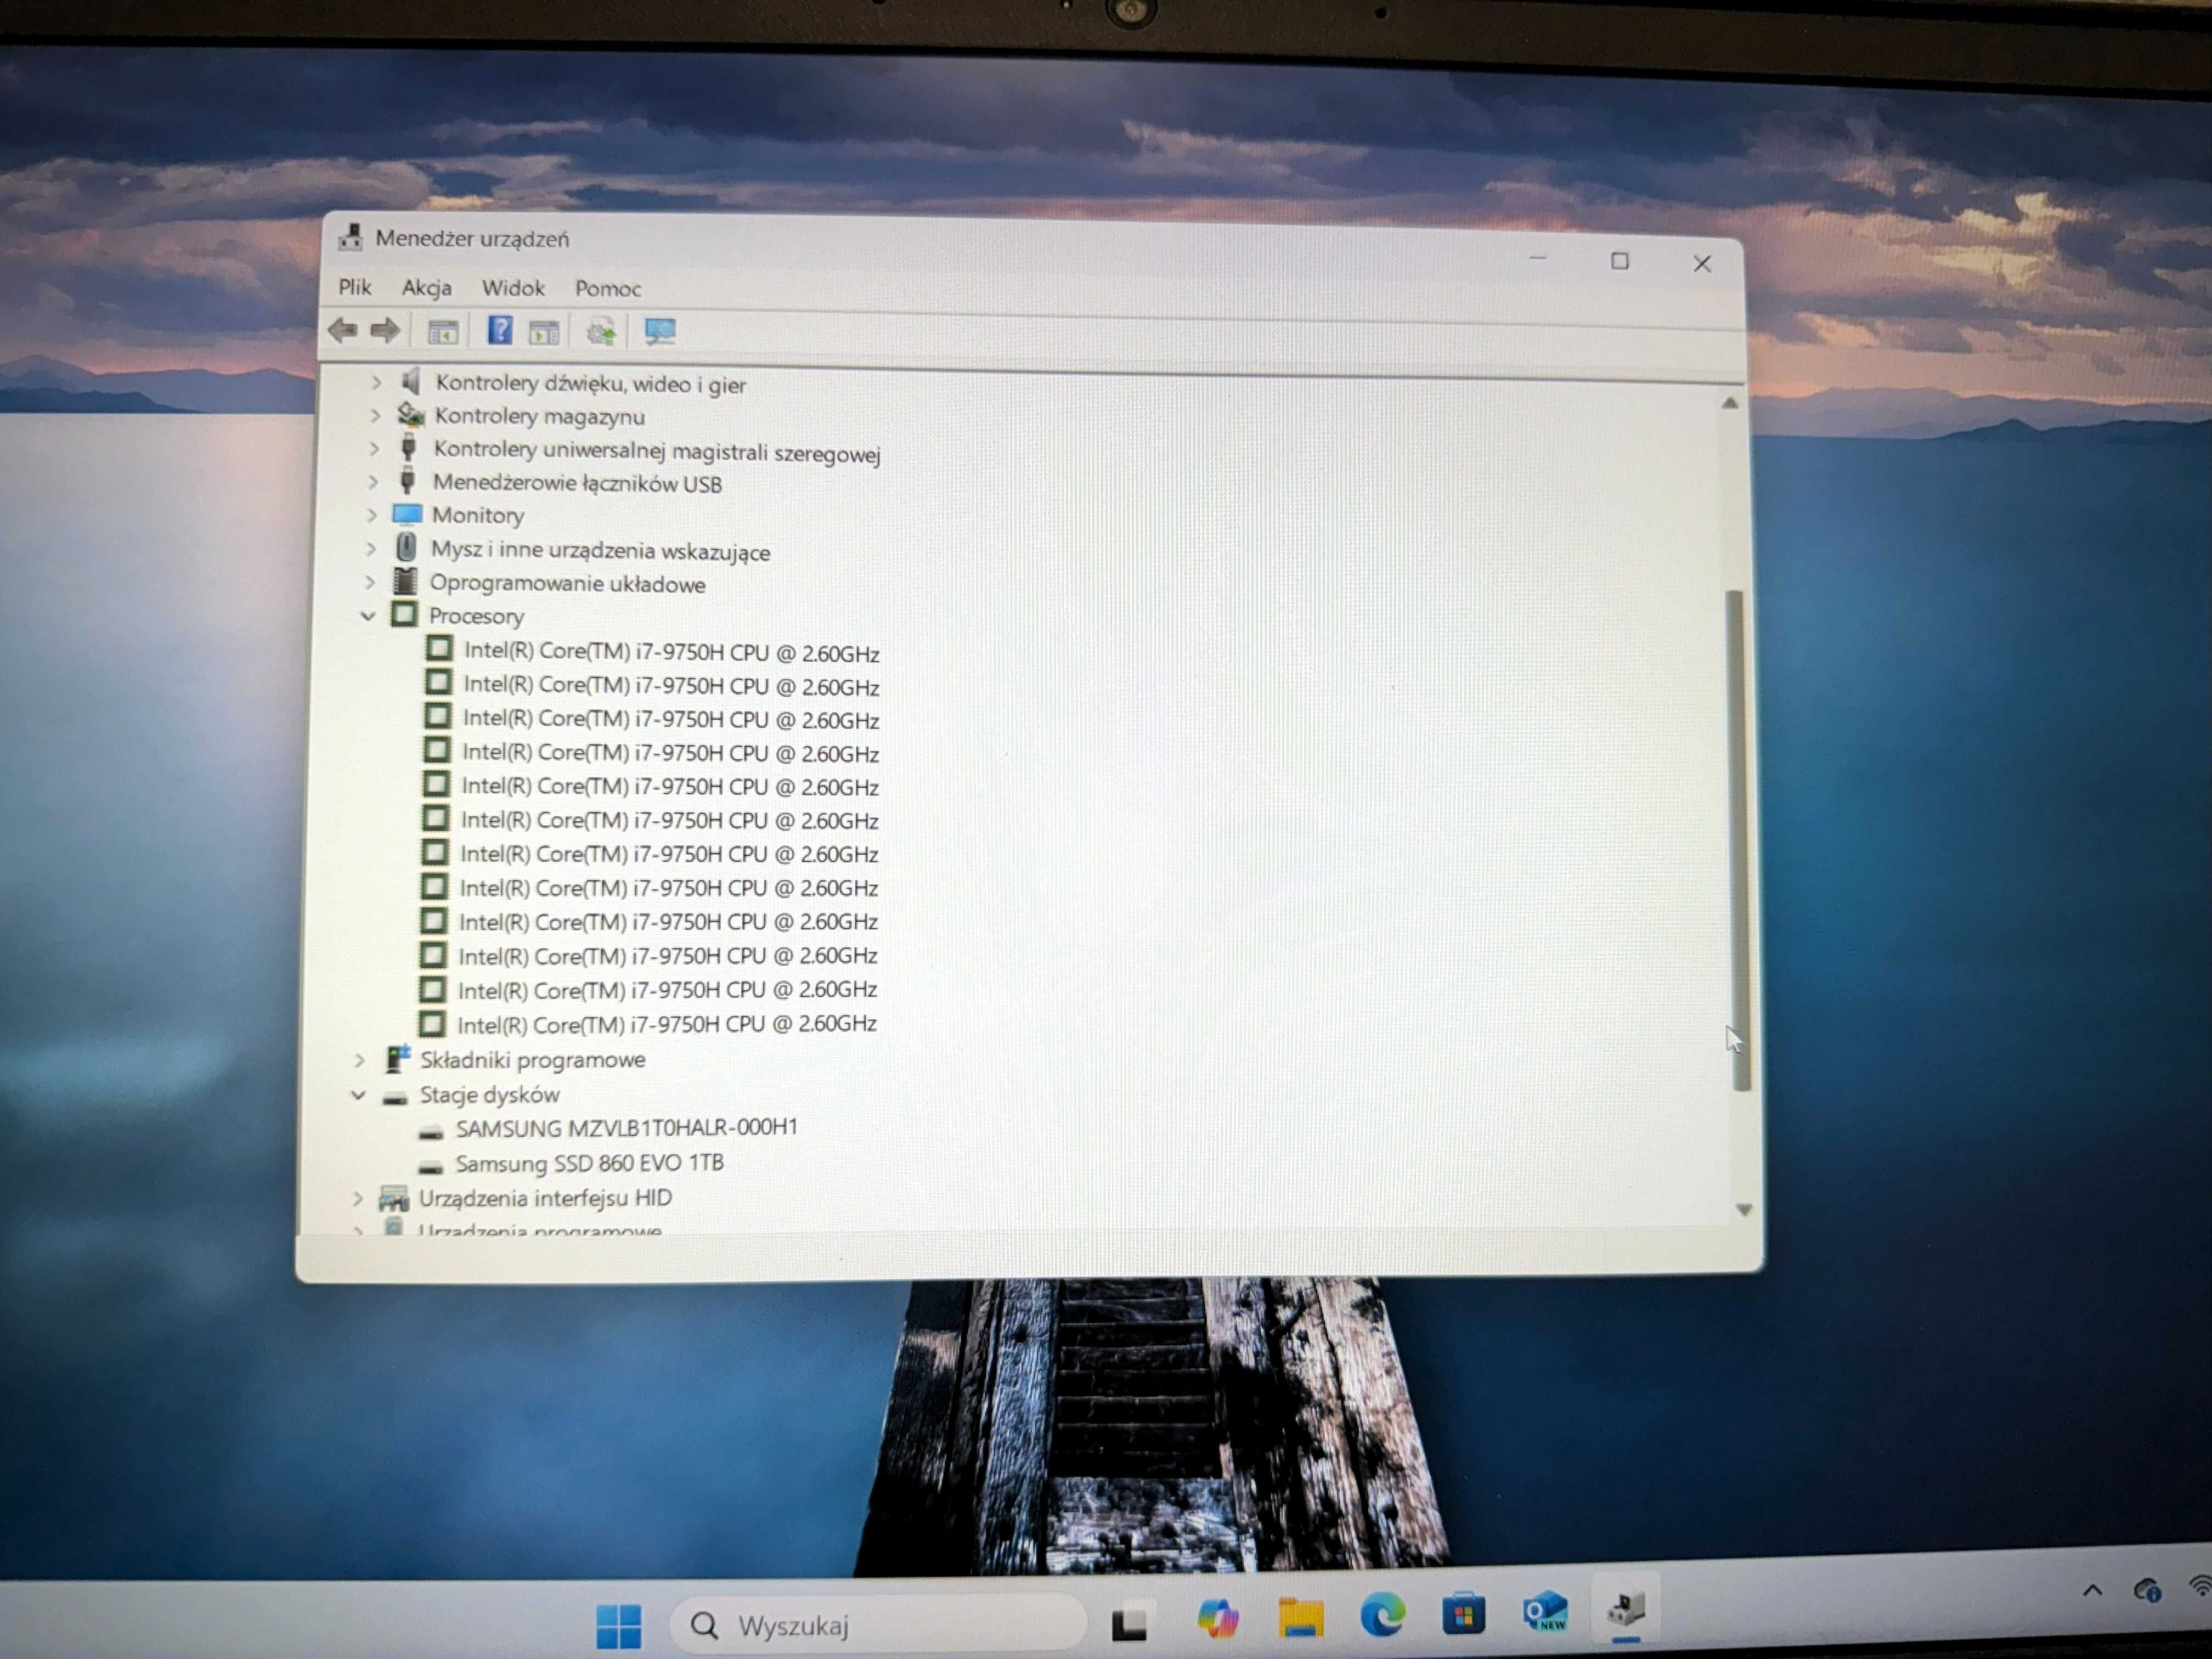The image size is (2212, 1659).
Task: Expand Oprogramowanie układowe node
Action: [x=370, y=581]
